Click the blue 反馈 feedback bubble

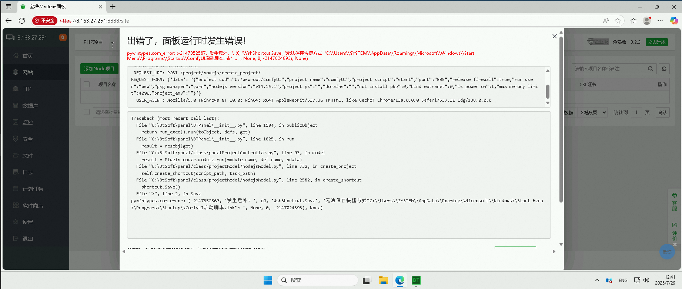coord(667,252)
